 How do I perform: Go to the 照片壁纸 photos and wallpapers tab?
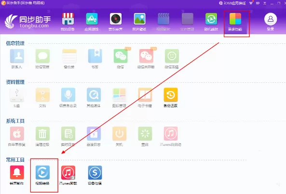point(139,22)
